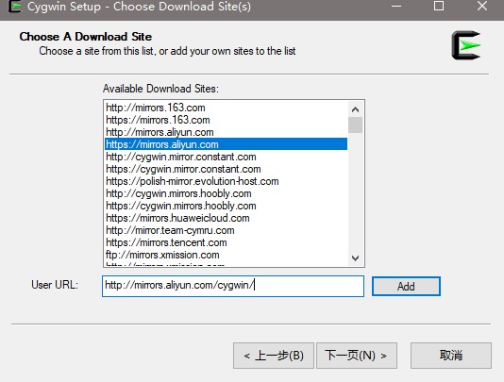Select http://mirror.team-cymru.com mirror
Image resolution: width=504 pixels, height=382 pixels.
pyautogui.click(x=226, y=230)
